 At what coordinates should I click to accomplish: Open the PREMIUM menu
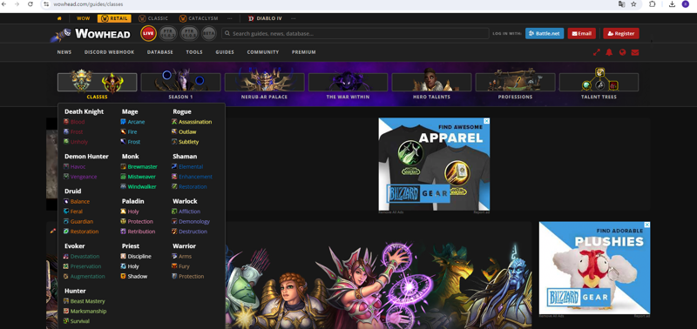coord(304,52)
